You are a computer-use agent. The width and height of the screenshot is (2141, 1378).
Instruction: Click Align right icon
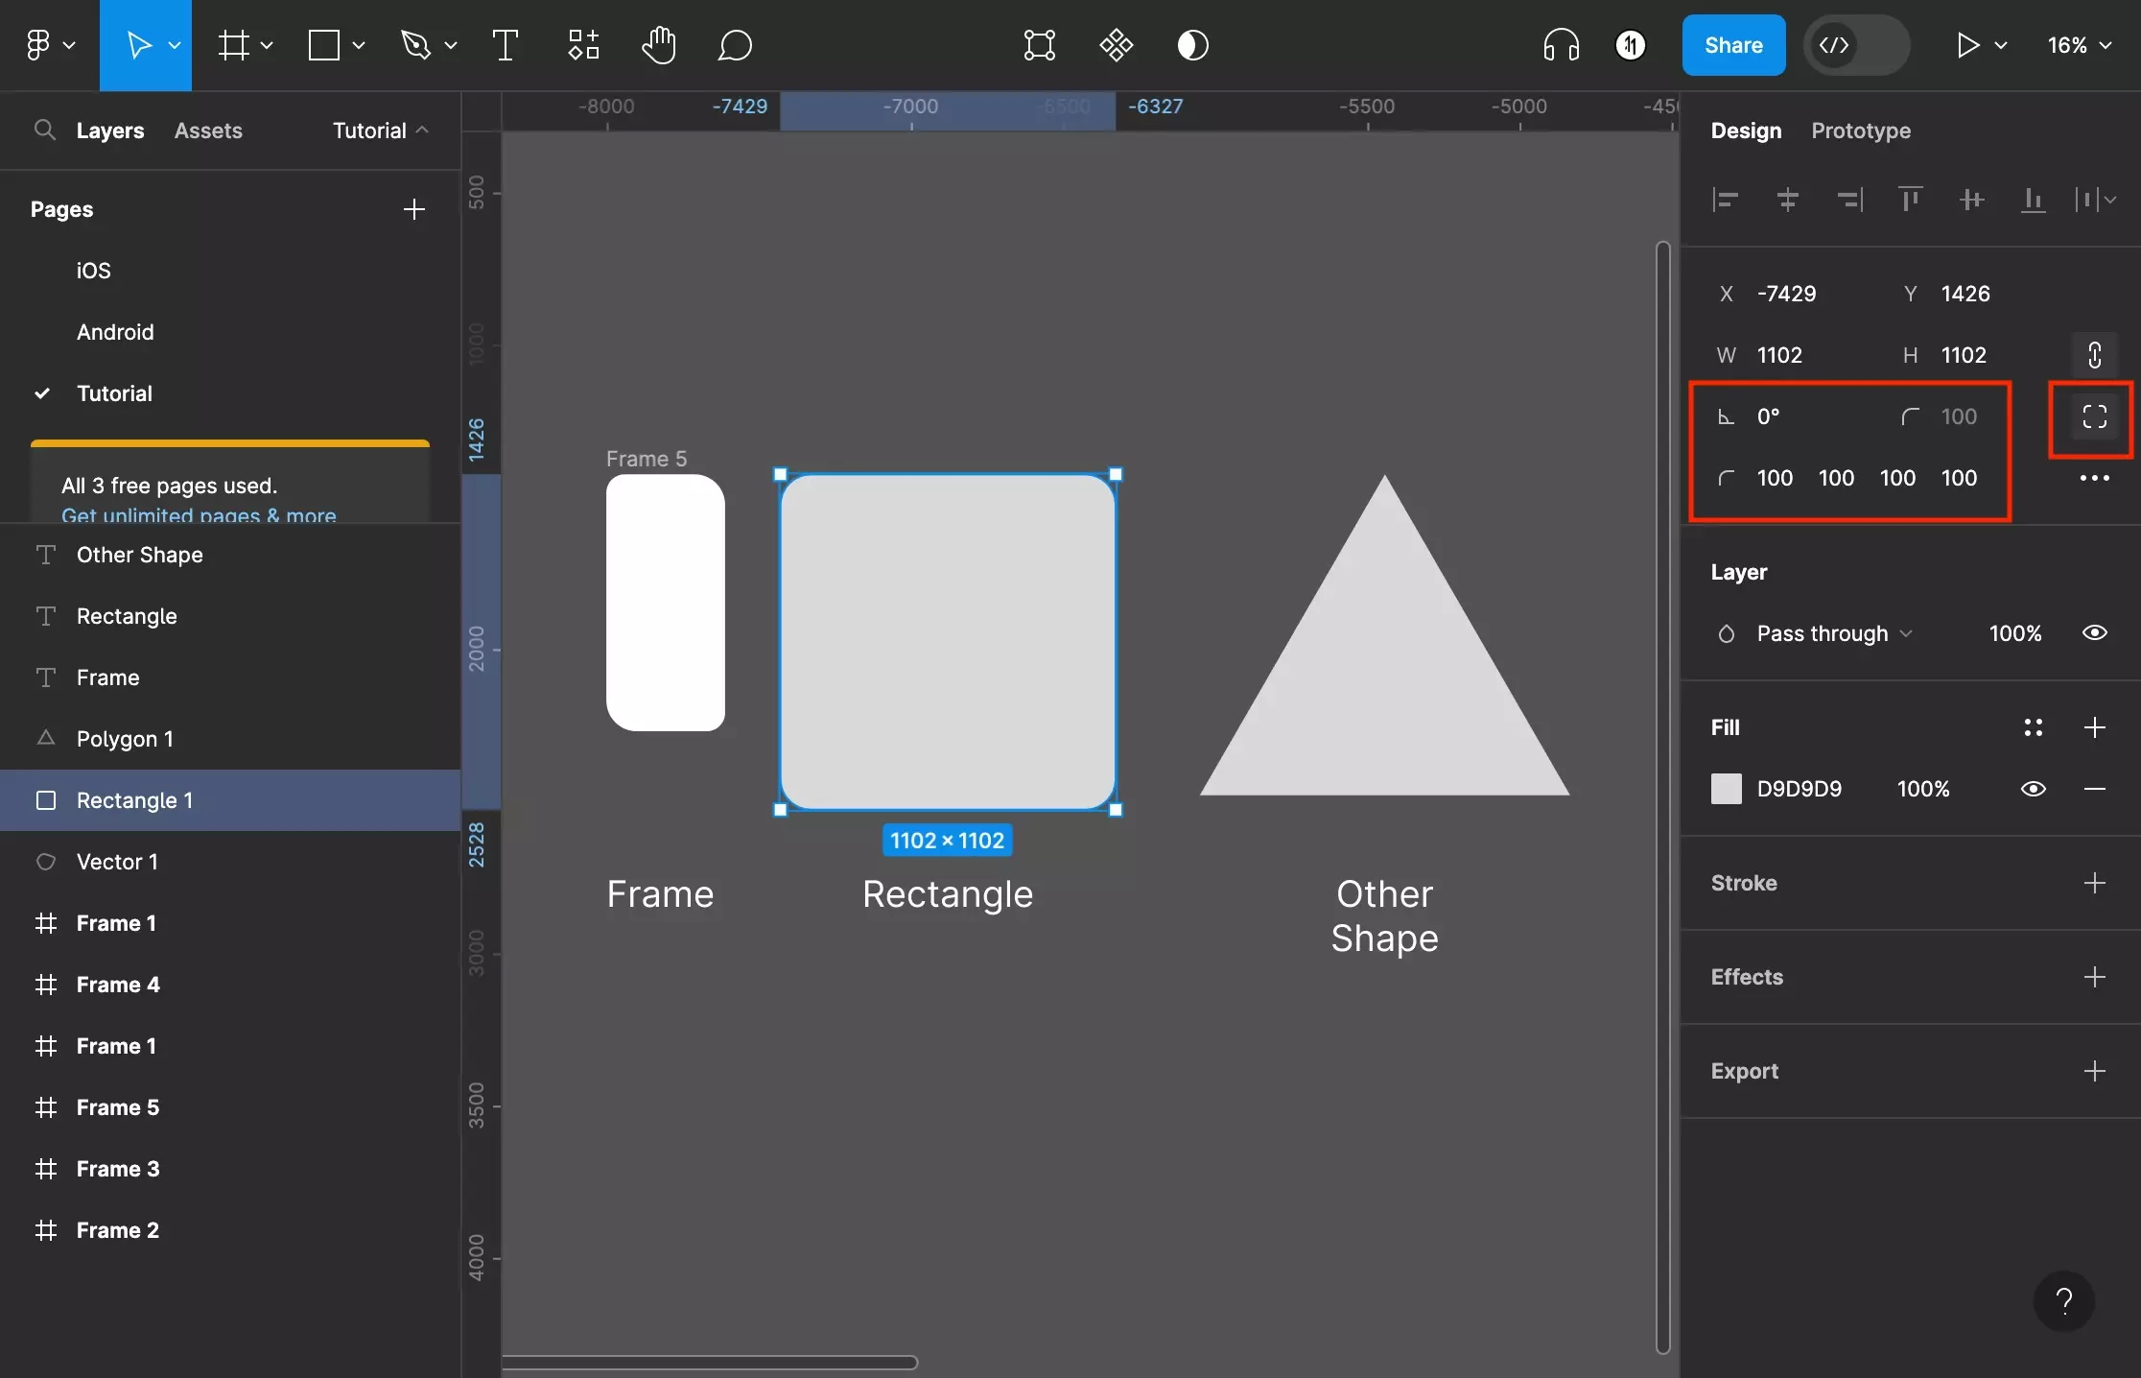(1848, 200)
